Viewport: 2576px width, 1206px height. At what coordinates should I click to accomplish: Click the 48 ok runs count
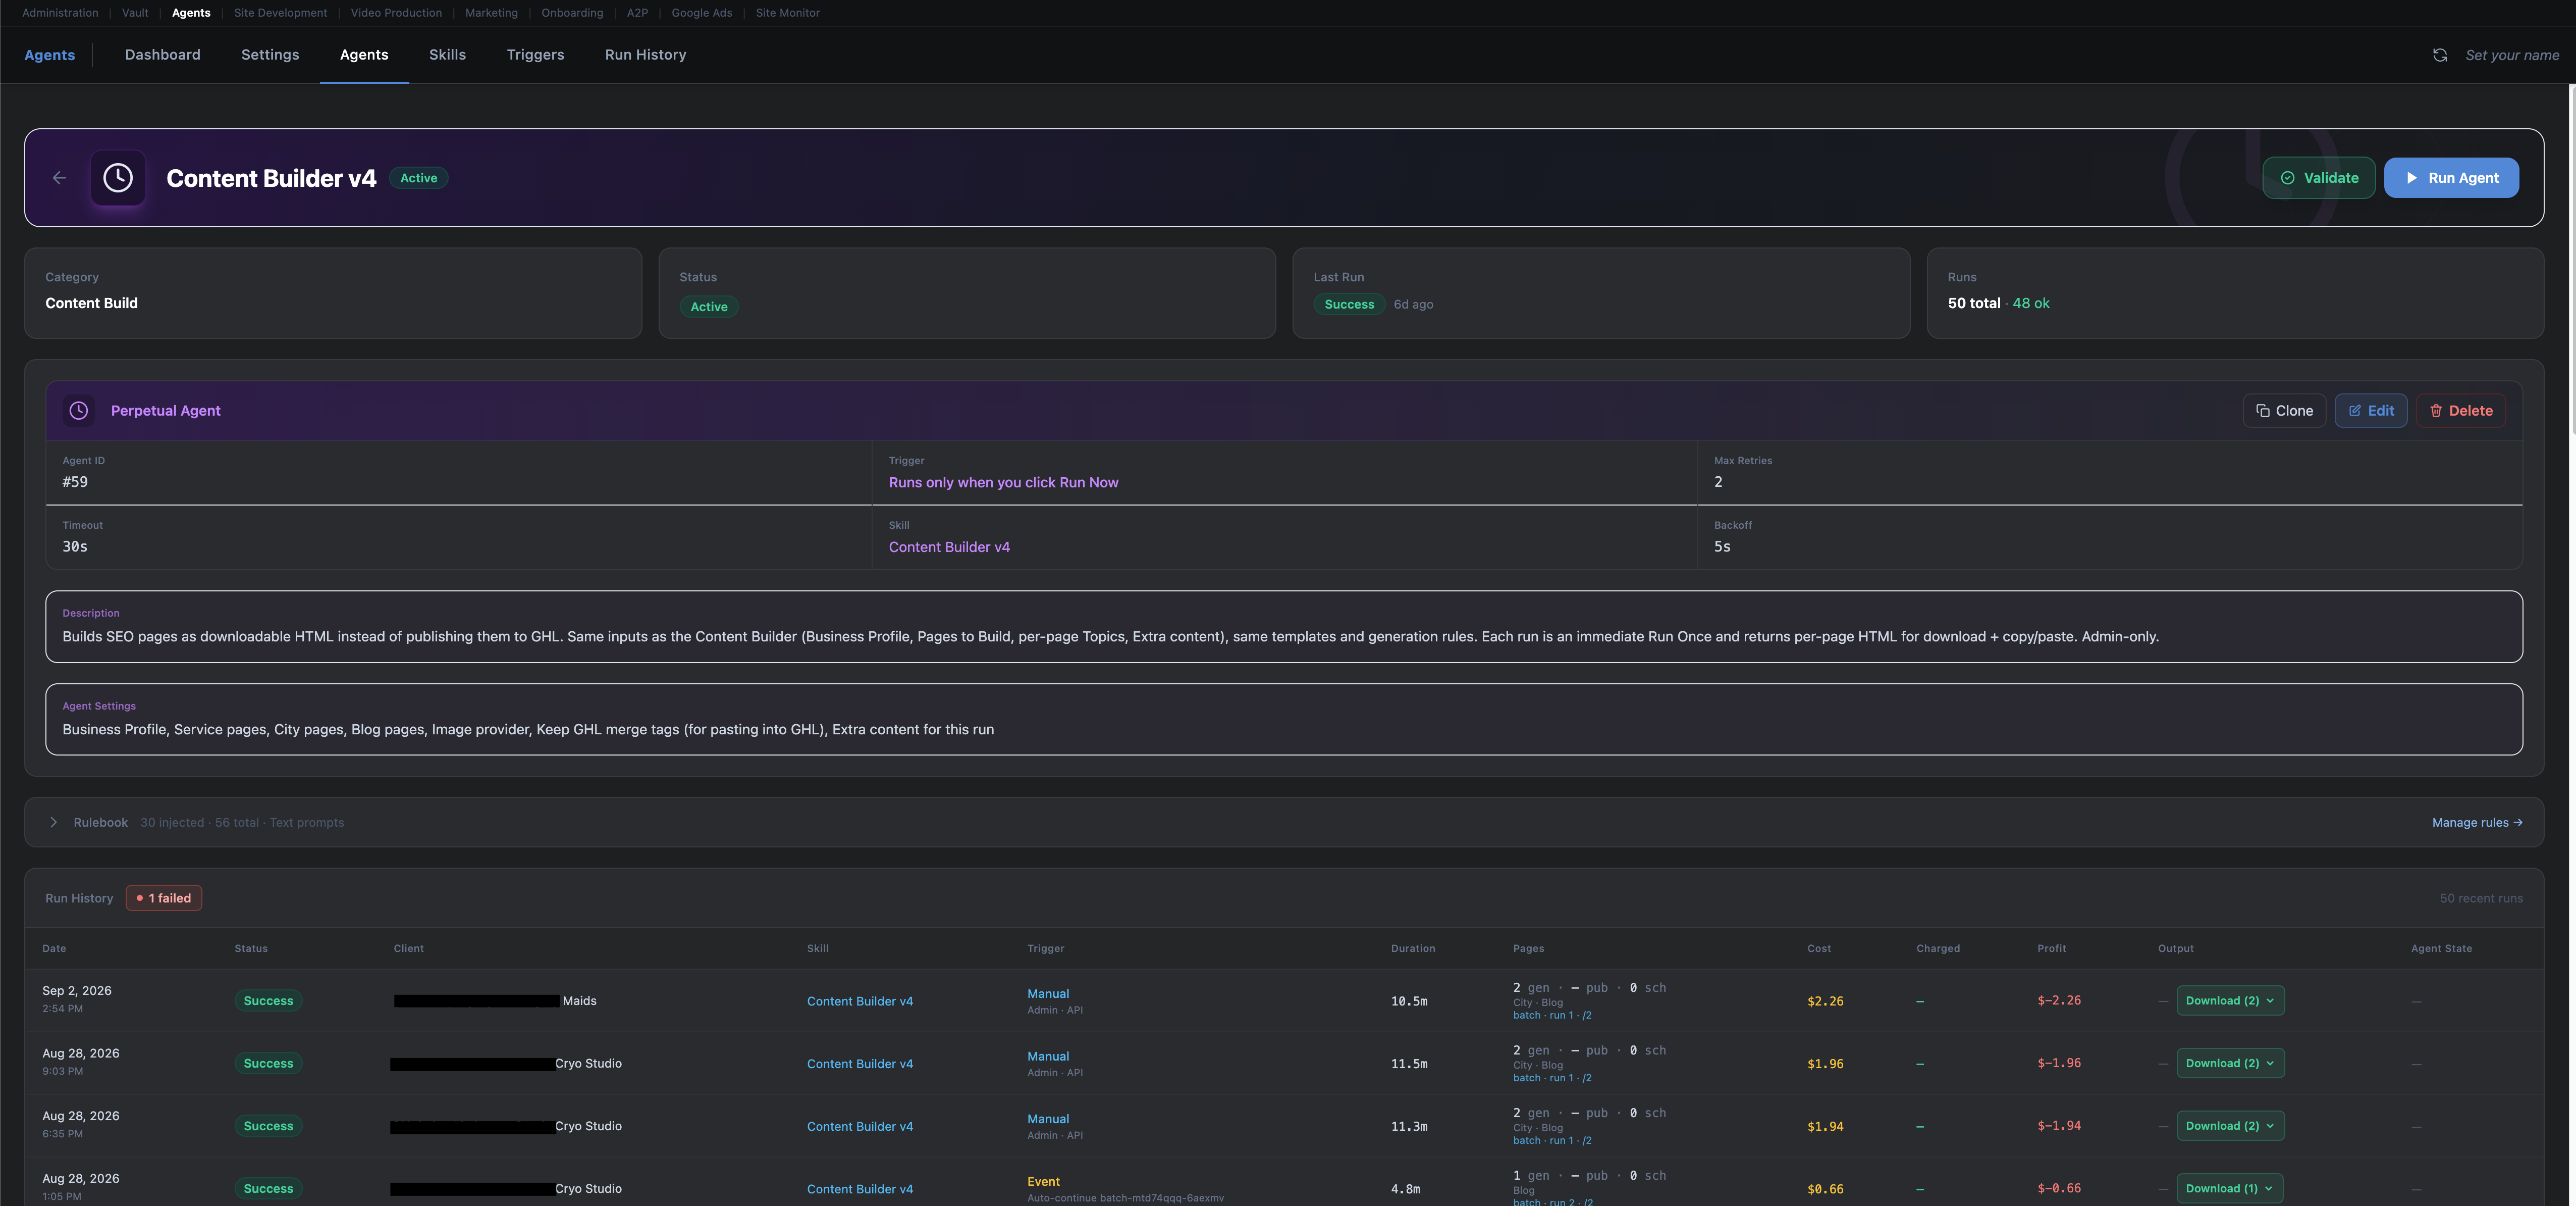(x=2030, y=303)
